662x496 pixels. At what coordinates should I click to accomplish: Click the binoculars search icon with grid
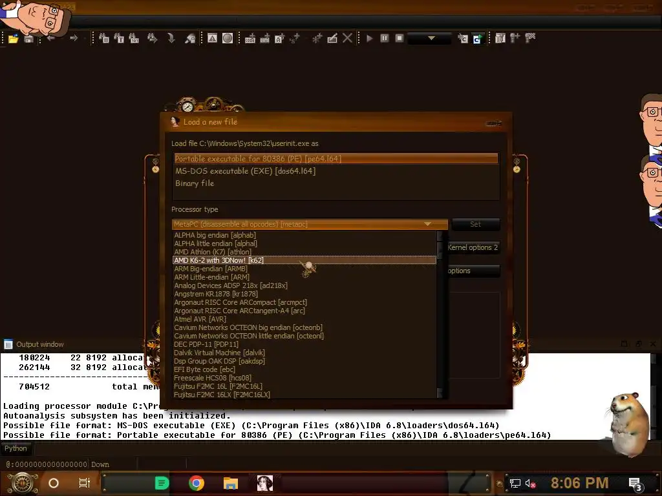pos(104,38)
